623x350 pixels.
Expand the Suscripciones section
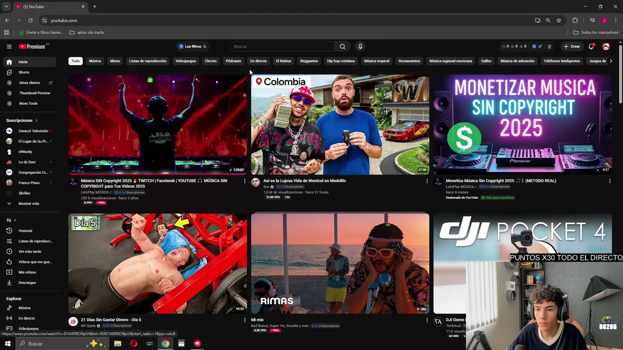click(x=22, y=120)
